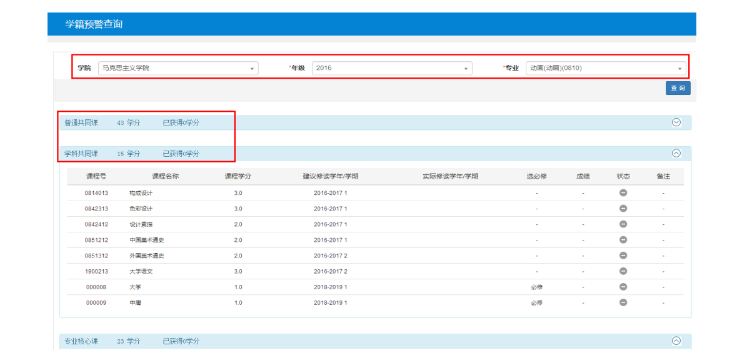Click status icon for course 000008 大学
732x363 pixels.
(x=623, y=287)
